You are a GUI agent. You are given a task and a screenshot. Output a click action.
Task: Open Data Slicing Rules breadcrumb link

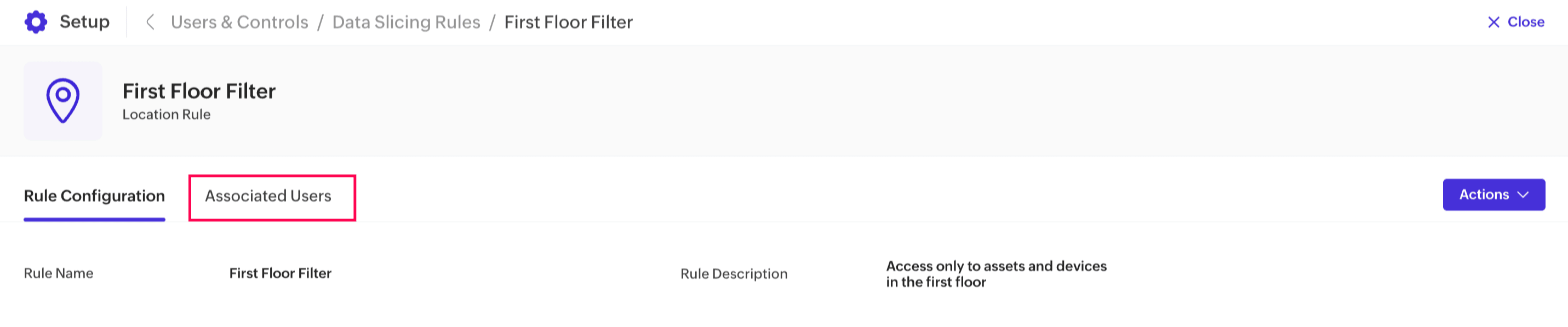pyautogui.click(x=406, y=22)
